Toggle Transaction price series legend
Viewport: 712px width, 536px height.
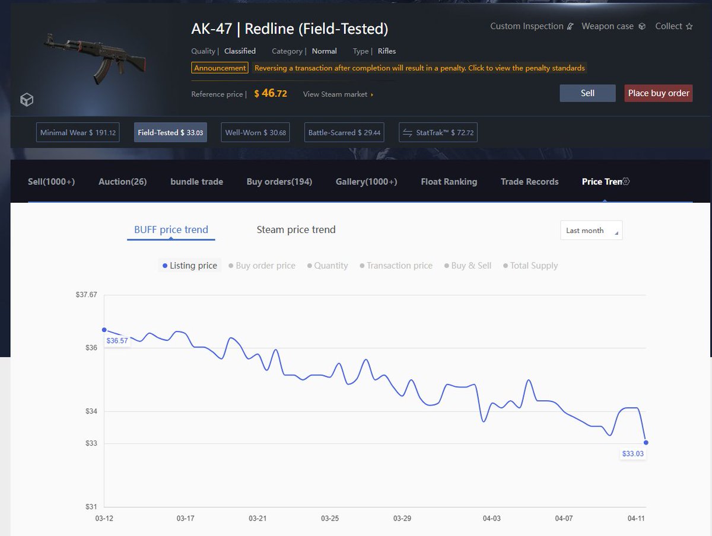(x=396, y=266)
